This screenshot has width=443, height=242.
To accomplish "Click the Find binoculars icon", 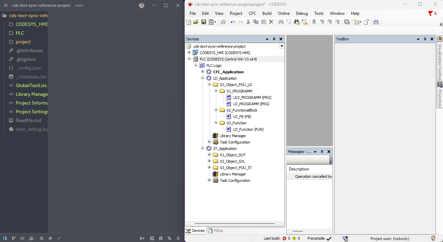I will click(281, 22).
